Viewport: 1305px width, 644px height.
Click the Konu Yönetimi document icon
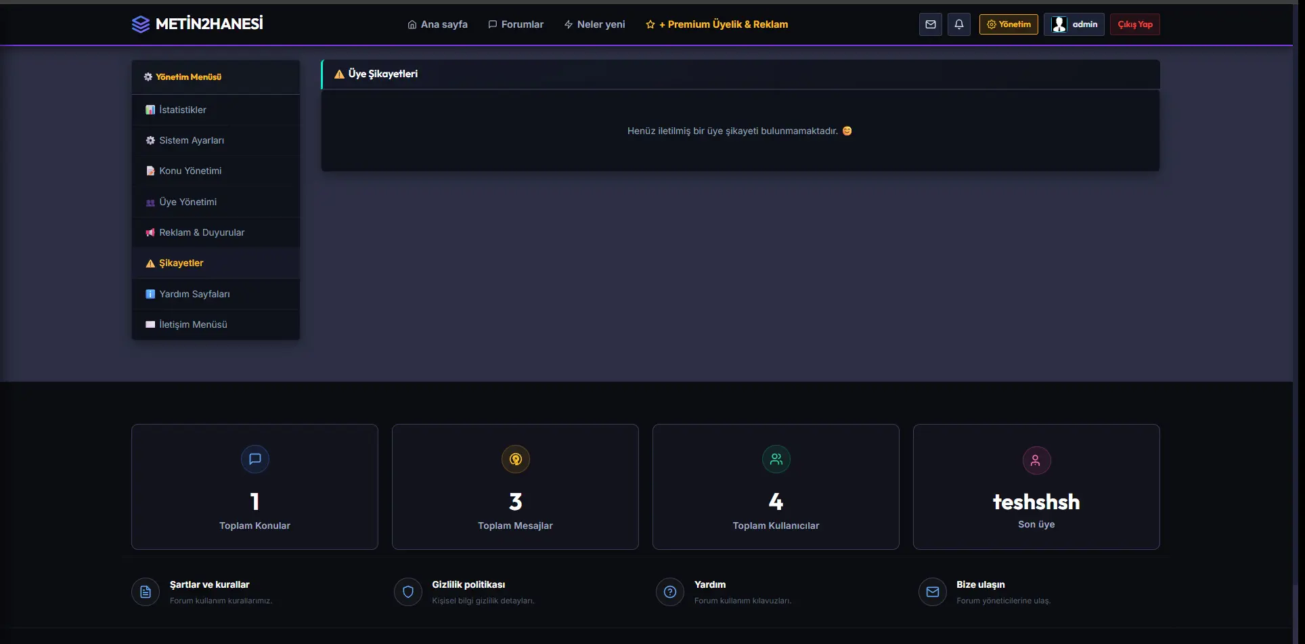point(150,171)
